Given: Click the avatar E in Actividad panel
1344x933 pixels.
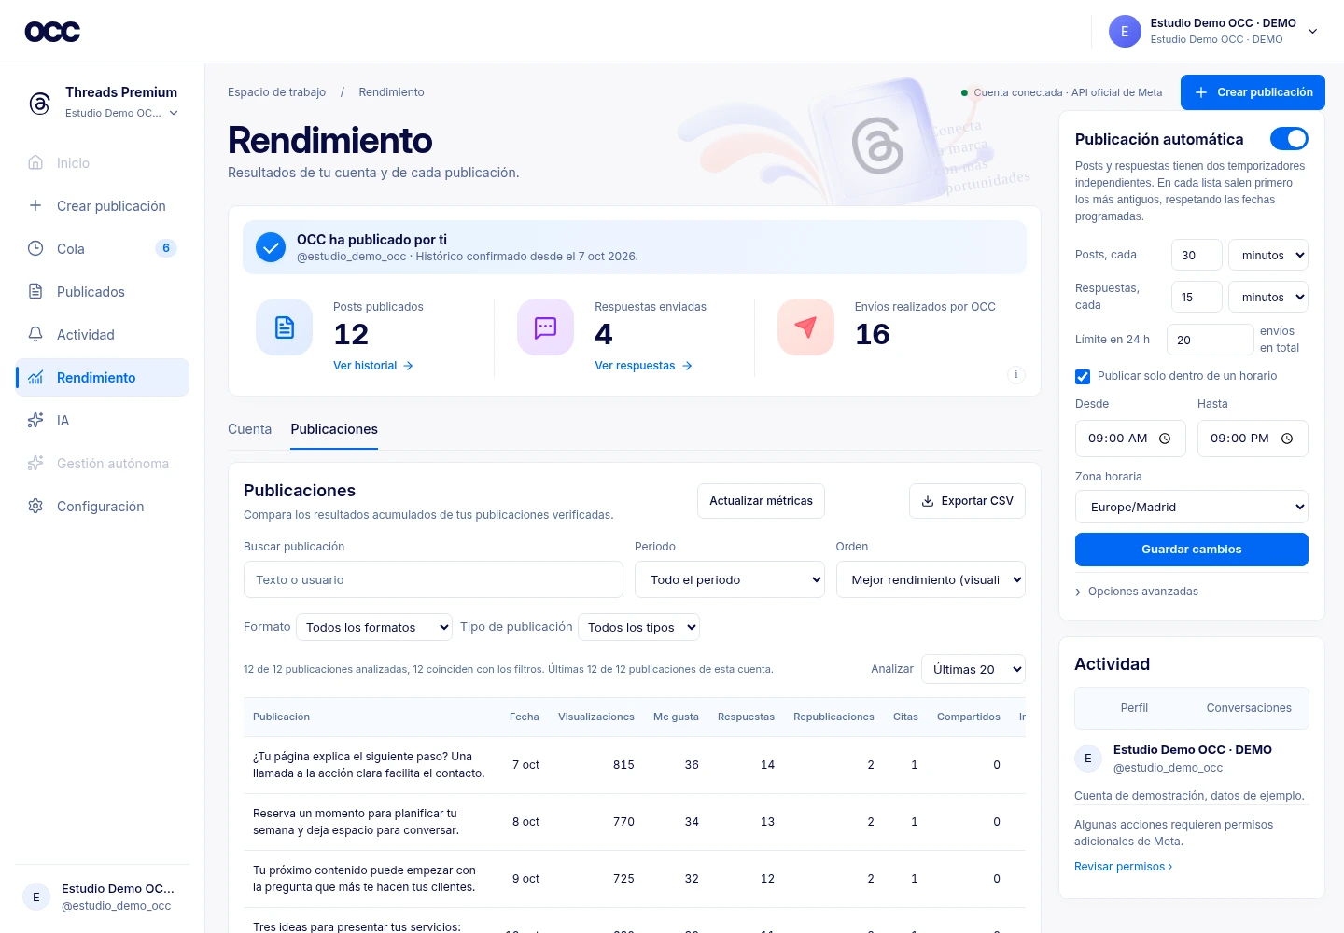Looking at the screenshot, I should click(1087, 759).
